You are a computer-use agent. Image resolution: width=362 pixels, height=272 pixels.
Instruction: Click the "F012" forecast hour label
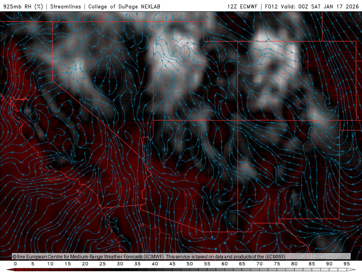(271, 6)
